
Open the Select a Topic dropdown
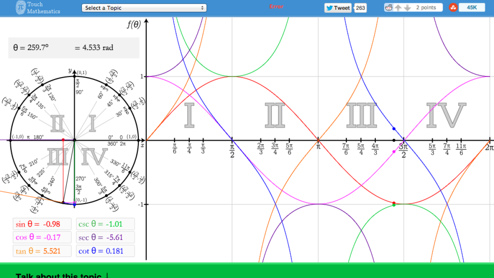[x=144, y=8]
